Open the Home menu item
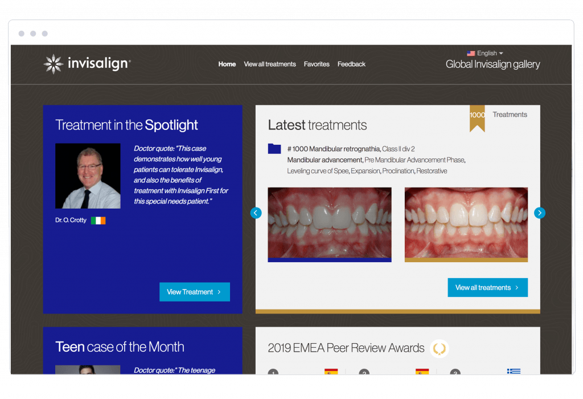This screenshot has width=583, height=399. pyautogui.click(x=227, y=64)
